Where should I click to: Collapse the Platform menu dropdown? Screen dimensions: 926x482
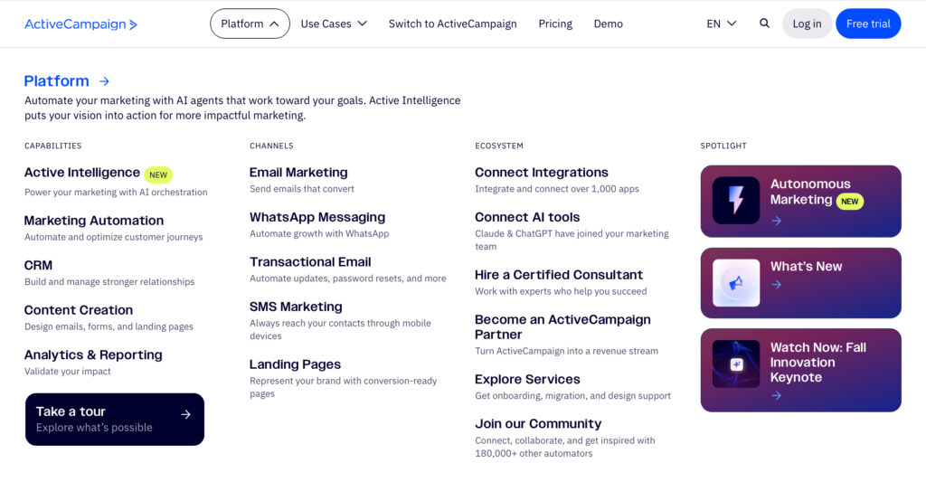click(x=250, y=24)
